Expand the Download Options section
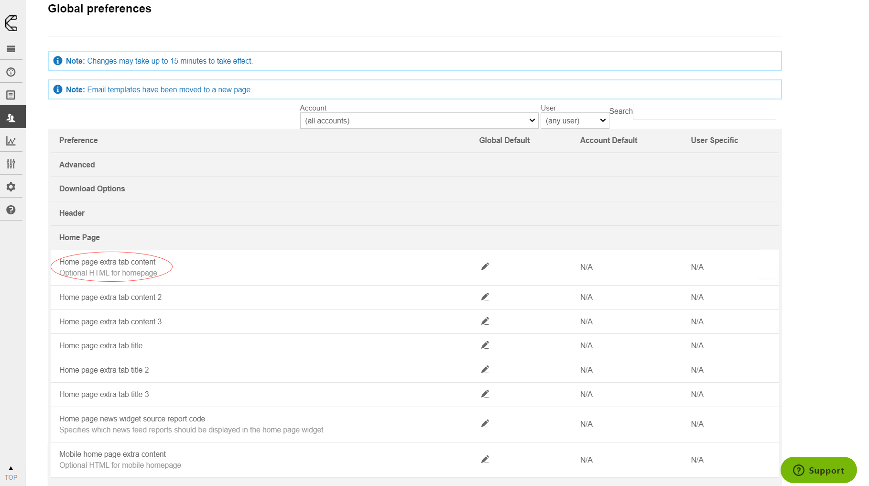This screenshot has height=486, width=869. [x=92, y=189]
